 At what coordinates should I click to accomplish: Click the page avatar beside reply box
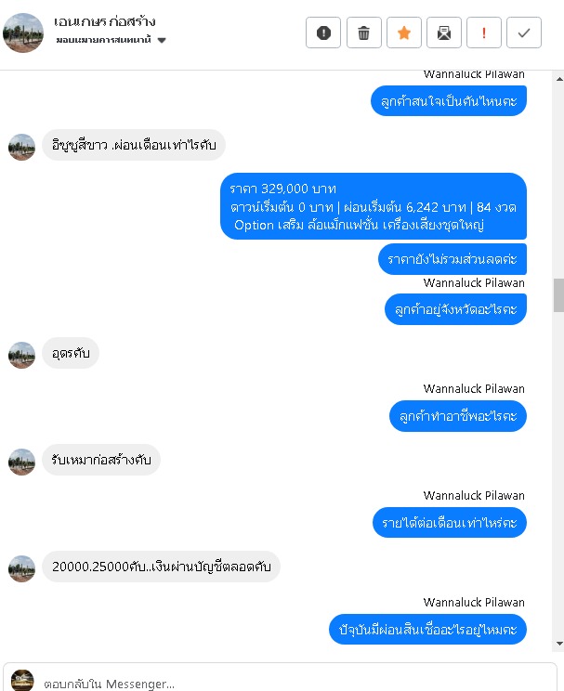(22, 680)
